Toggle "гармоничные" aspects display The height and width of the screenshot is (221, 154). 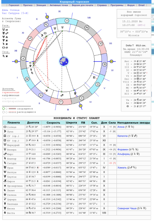10,92
